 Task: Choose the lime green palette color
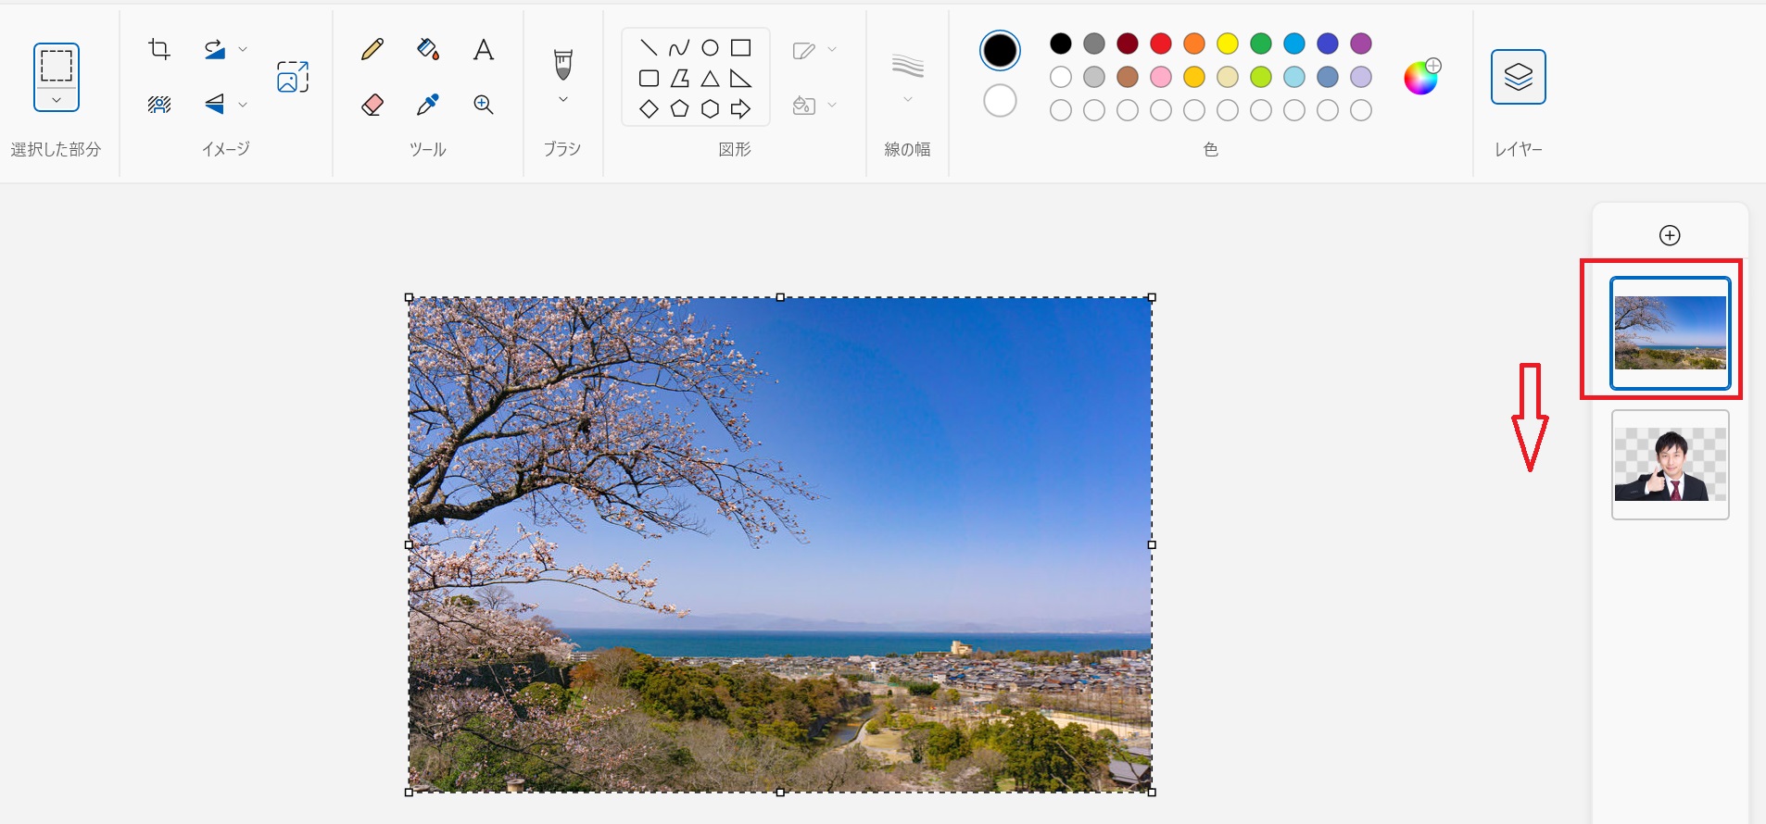pyautogui.click(x=1261, y=77)
